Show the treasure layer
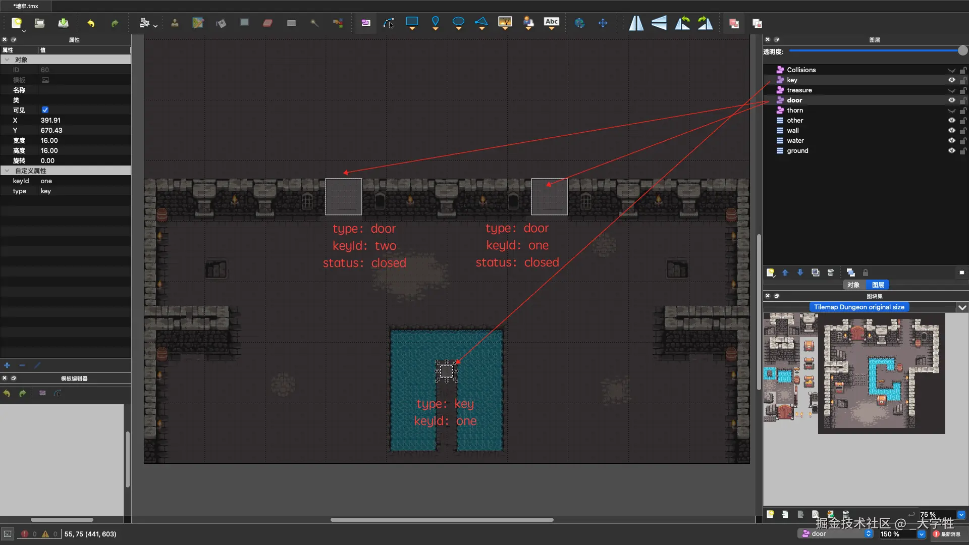Image resolution: width=969 pixels, height=545 pixels. pos(951,90)
